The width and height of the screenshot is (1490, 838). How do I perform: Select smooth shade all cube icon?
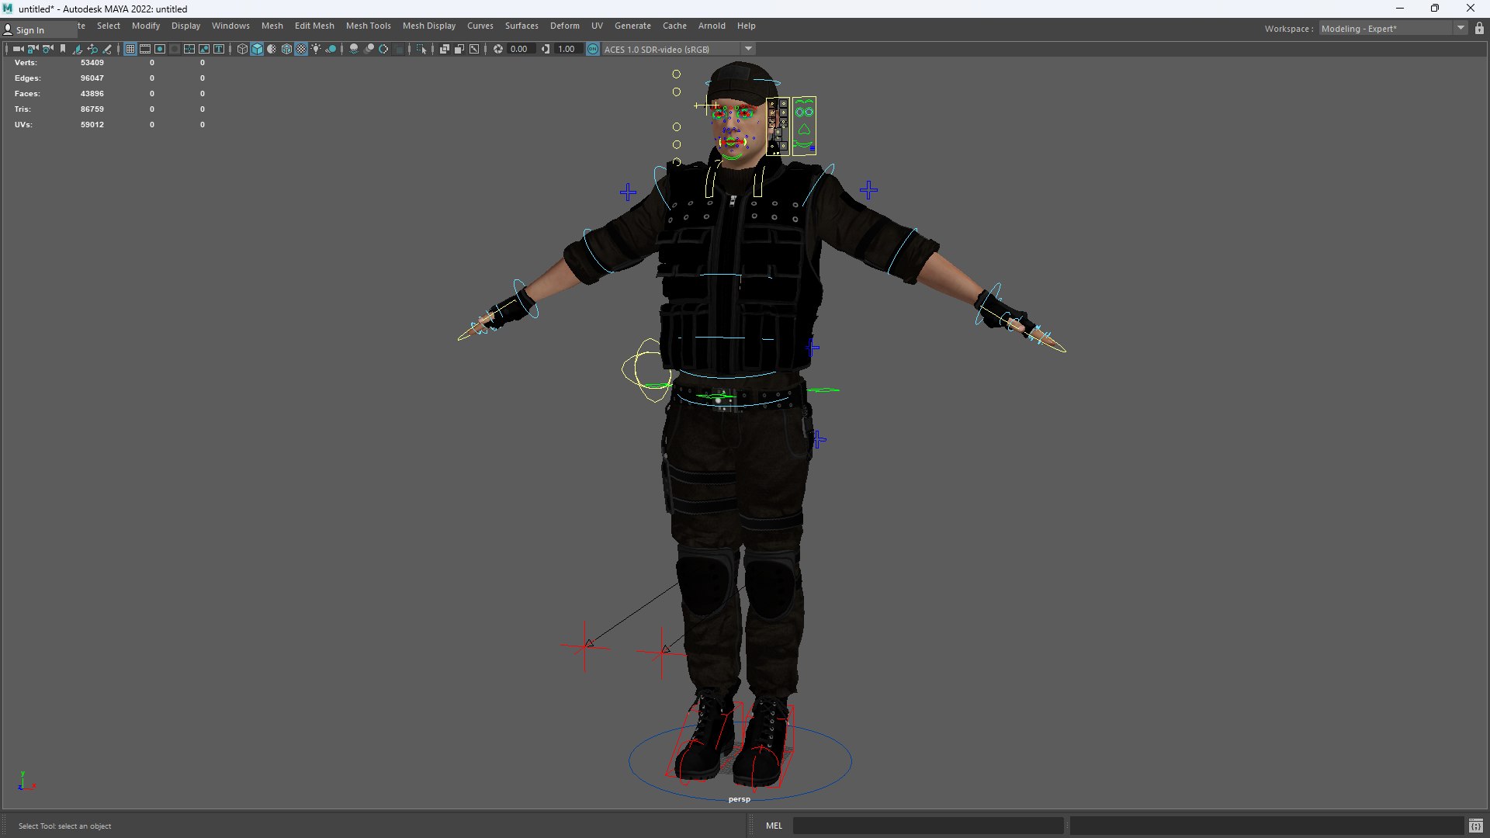tap(257, 49)
